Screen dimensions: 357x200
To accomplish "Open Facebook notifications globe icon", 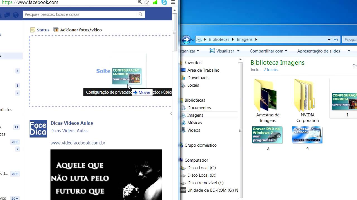I will 16,15.
